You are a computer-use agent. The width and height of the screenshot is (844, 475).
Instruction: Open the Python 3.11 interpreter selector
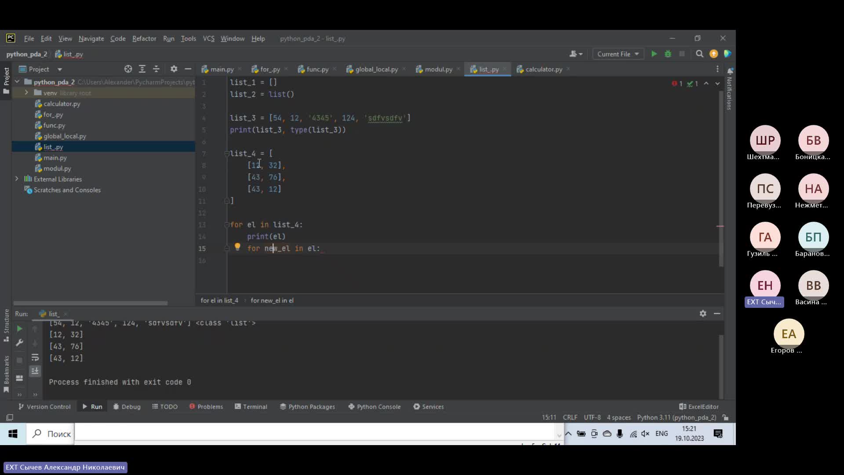[x=677, y=417]
